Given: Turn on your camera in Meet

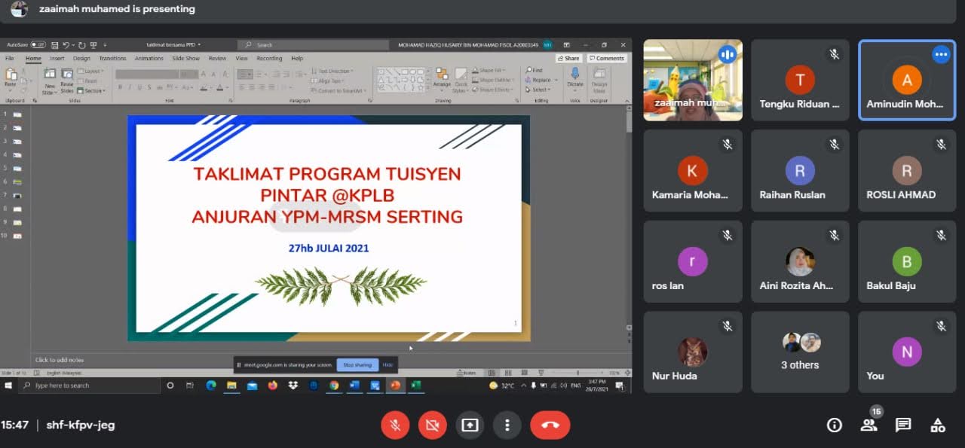Looking at the screenshot, I should pos(432,425).
